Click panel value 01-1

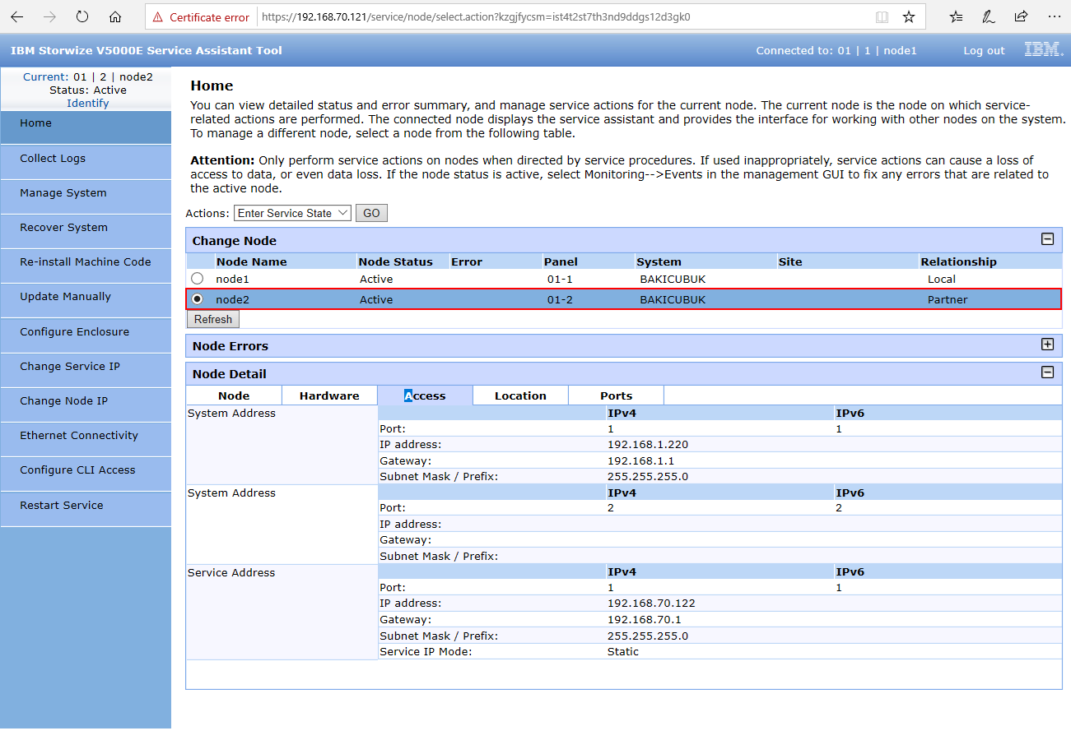coord(559,279)
